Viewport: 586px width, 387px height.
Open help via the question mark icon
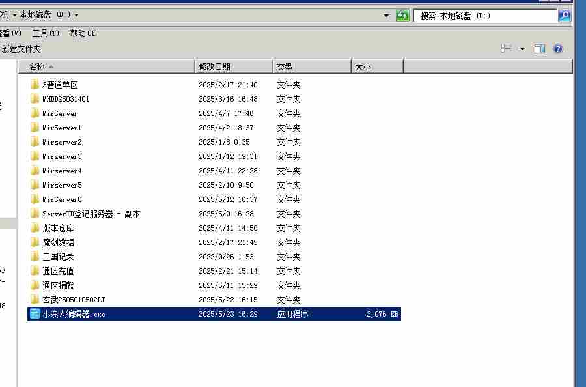coord(557,49)
